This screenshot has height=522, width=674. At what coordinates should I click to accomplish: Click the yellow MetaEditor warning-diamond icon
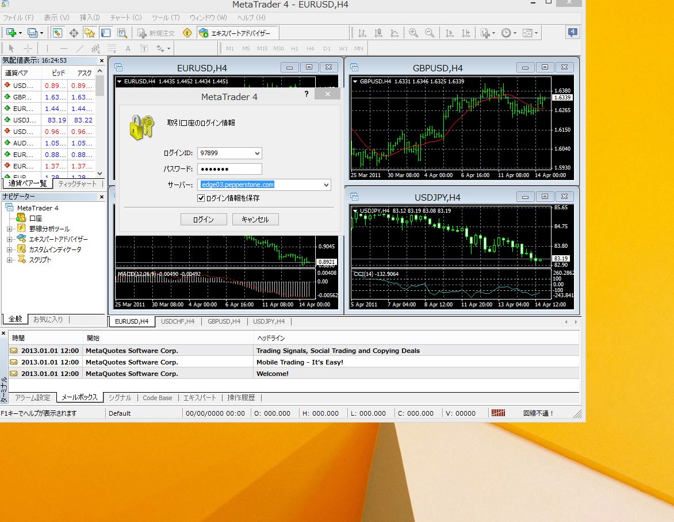(x=187, y=33)
